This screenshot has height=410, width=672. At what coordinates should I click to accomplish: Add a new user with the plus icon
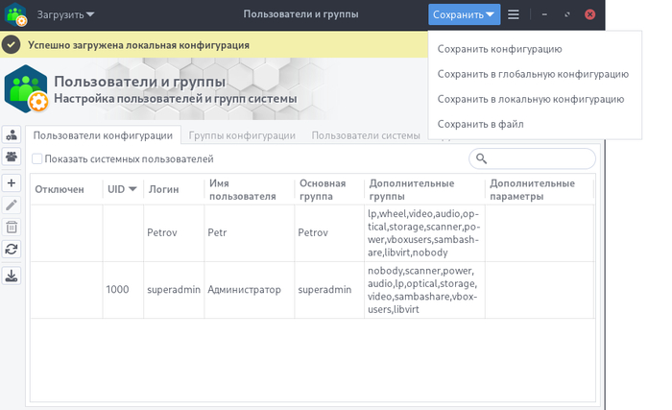pyautogui.click(x=12, y=182)
